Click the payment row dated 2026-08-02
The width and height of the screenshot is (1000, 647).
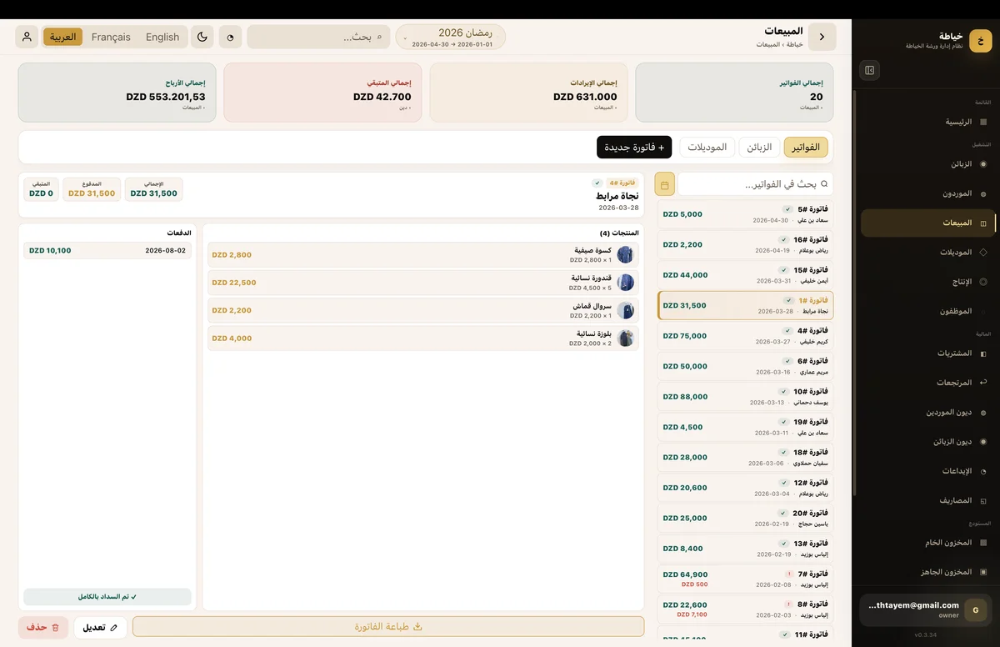pyautogui.click(x=107, y=250)
